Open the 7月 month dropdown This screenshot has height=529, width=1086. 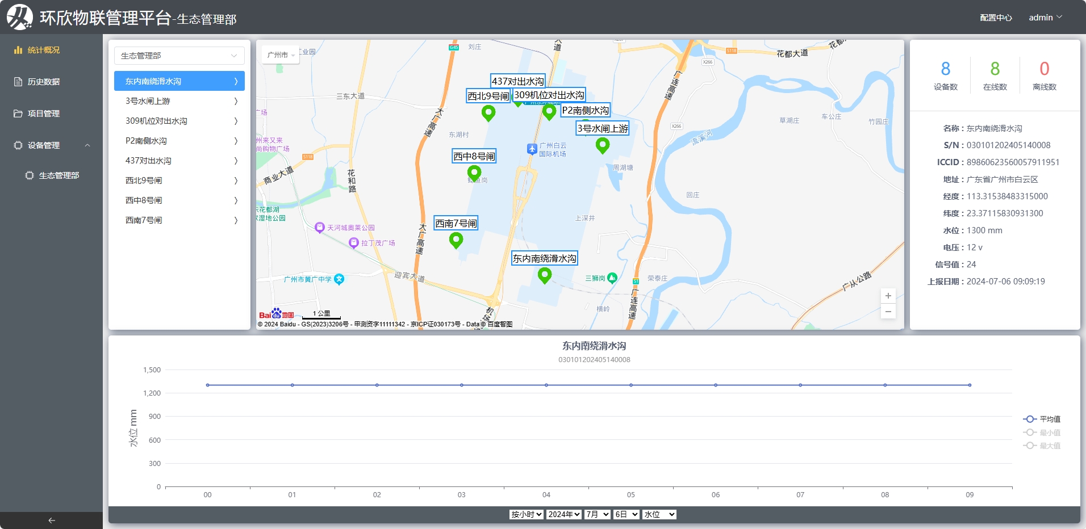(x=598, y=514)
